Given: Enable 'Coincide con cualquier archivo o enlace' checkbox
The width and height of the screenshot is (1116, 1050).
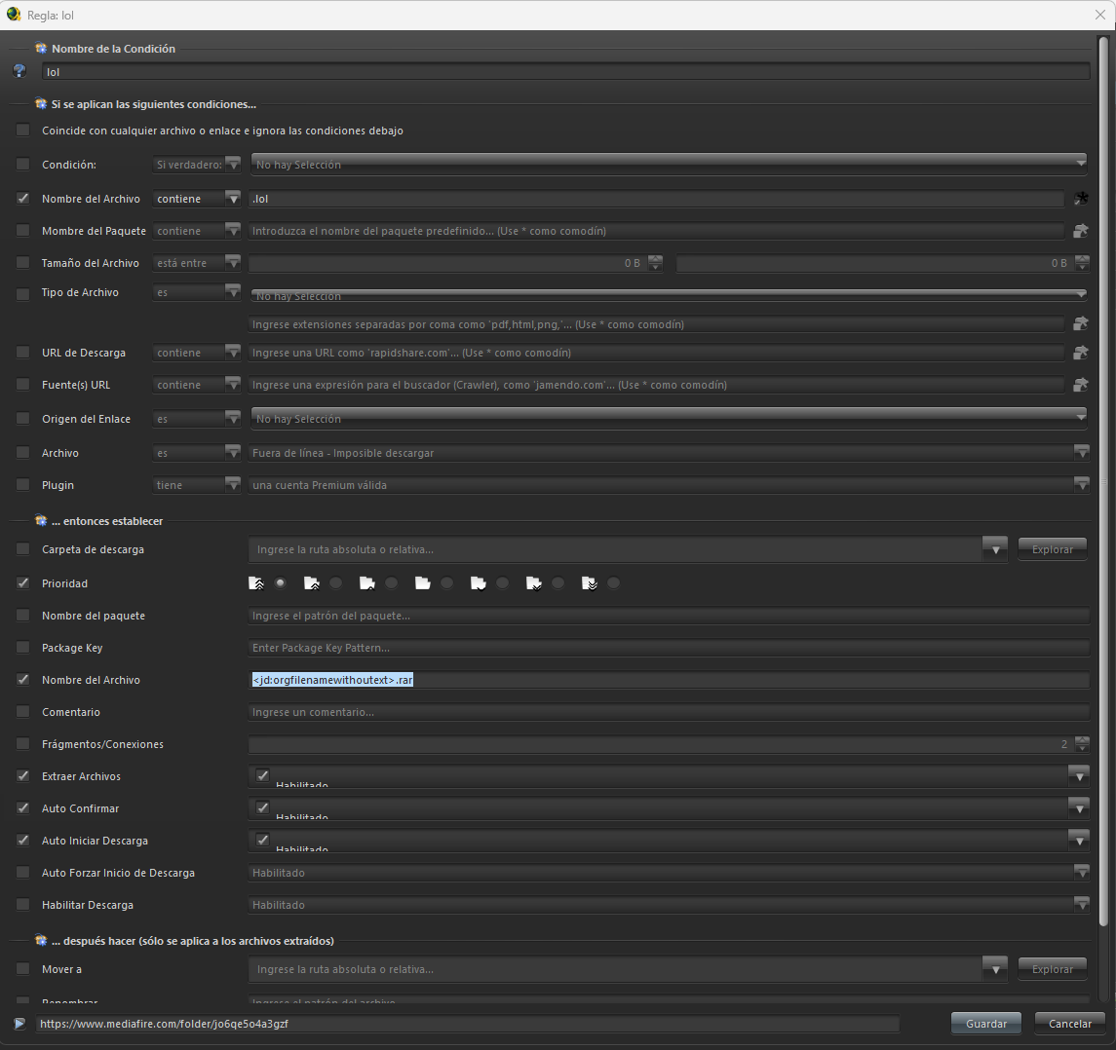Looking at the screenshot, I should pos(22,131).
